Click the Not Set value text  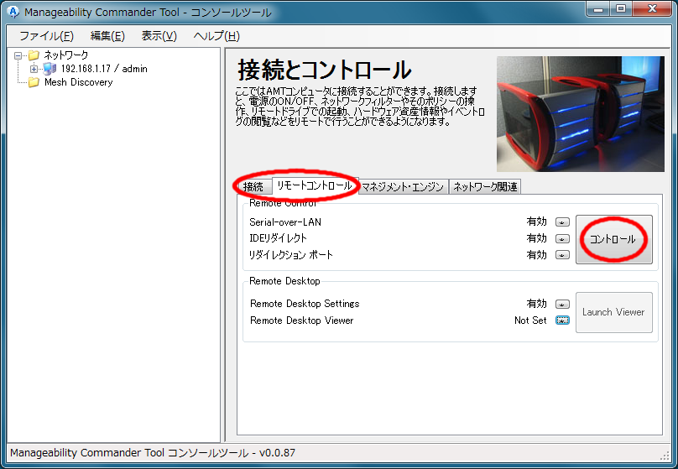point(530,320)
